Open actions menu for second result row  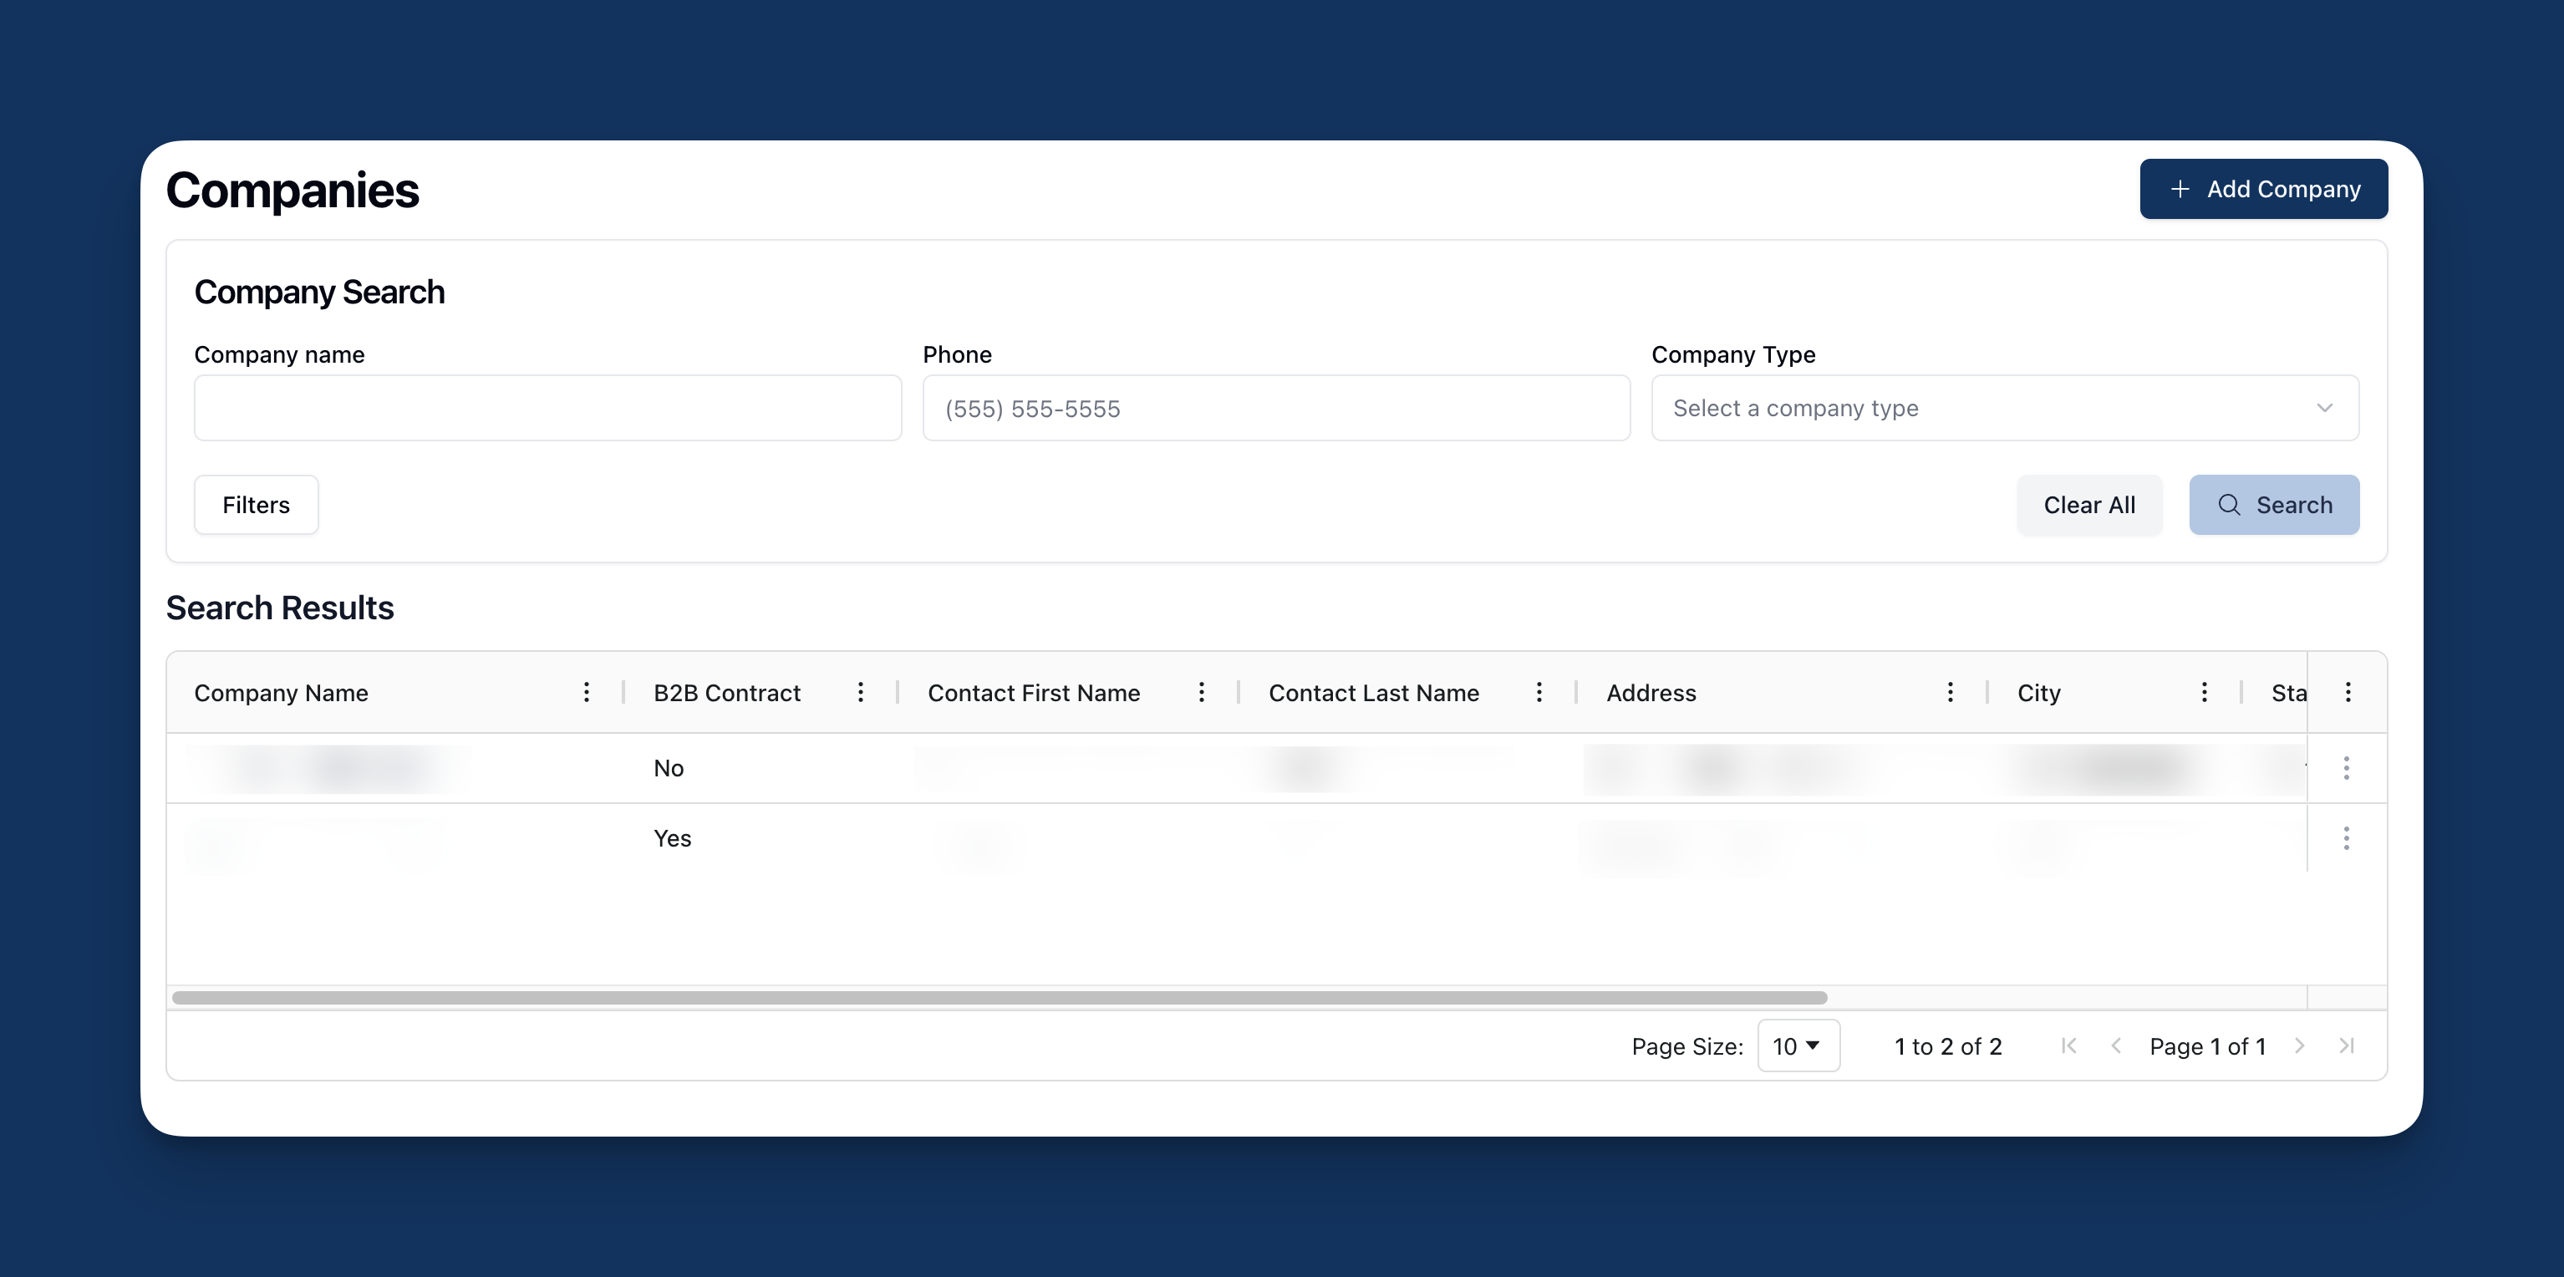[x=2346, y=838]
